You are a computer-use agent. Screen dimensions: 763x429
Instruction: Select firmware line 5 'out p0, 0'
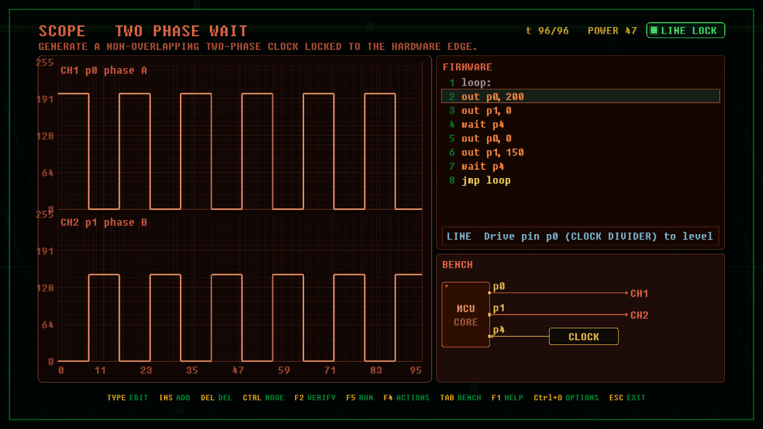pyautogui.click(x=581, y=138)
